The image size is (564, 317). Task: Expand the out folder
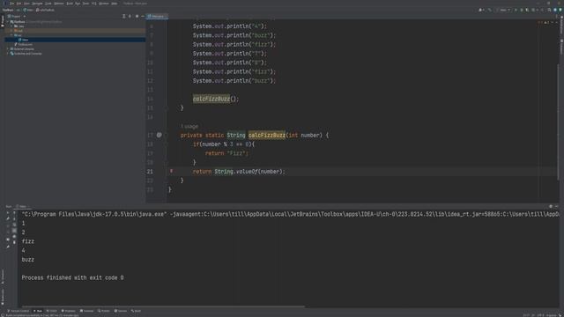[11, 31]
